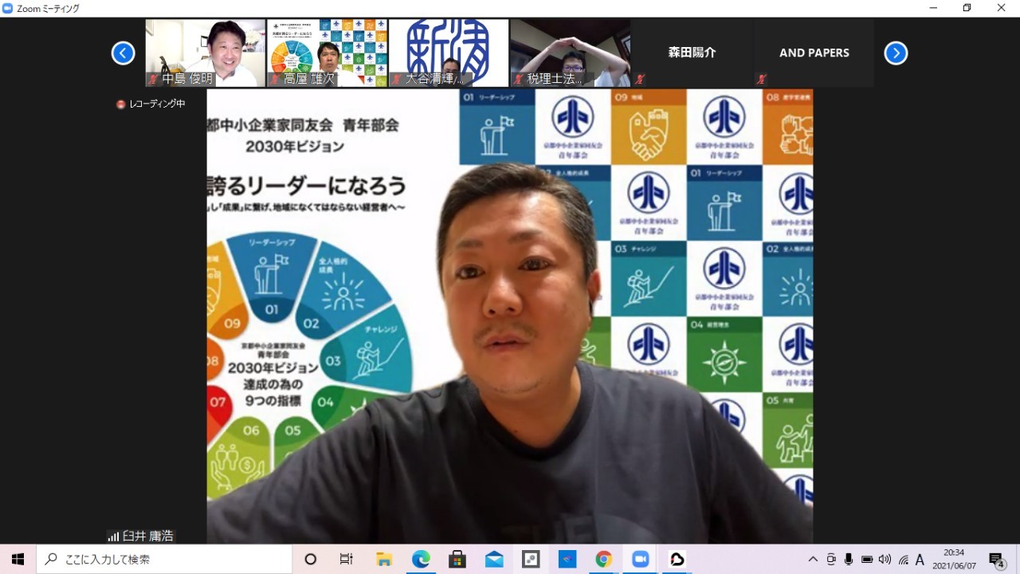The width and height of the screenshot is (1020, 574).
Task: Open the Windows Start menu
Action: [18, 559]
